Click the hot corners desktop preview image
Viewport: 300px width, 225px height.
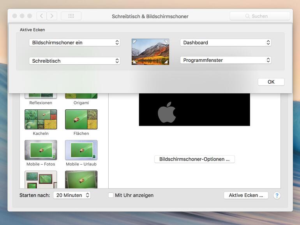pyautogui.click(x=150, y=51)
